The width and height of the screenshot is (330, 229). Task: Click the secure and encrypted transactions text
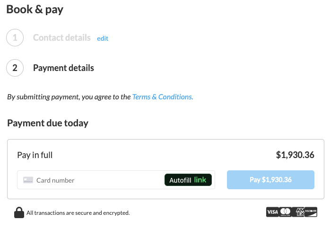[x=78, y=213]
